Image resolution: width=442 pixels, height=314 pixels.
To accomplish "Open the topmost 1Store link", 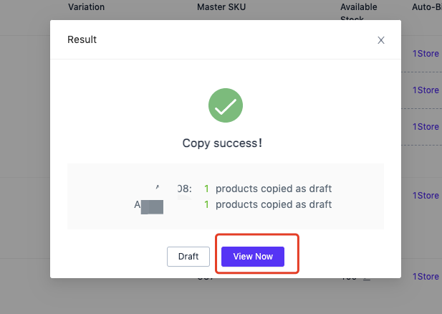I will point(426,53).
